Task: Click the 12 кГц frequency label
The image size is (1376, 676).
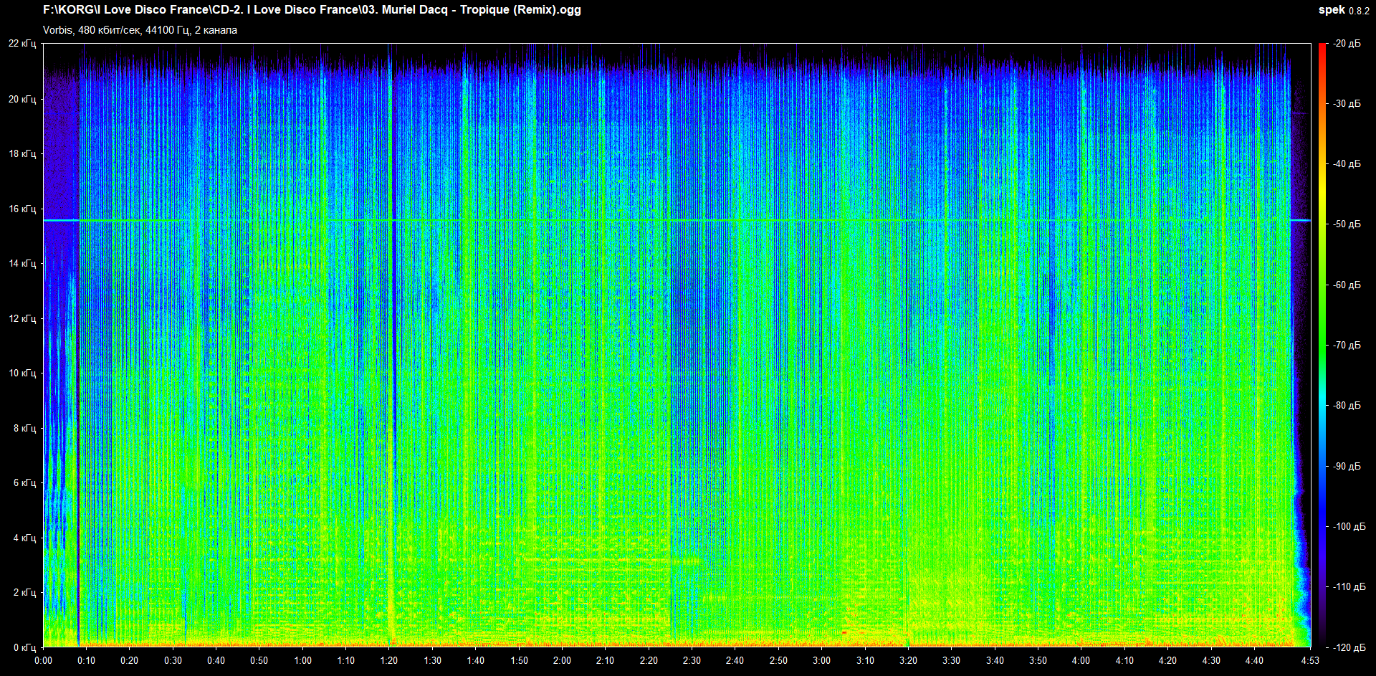Action: 22,318
